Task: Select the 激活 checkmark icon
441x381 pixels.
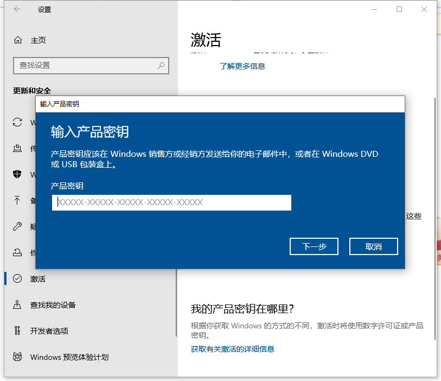Action: click(17, 278)
